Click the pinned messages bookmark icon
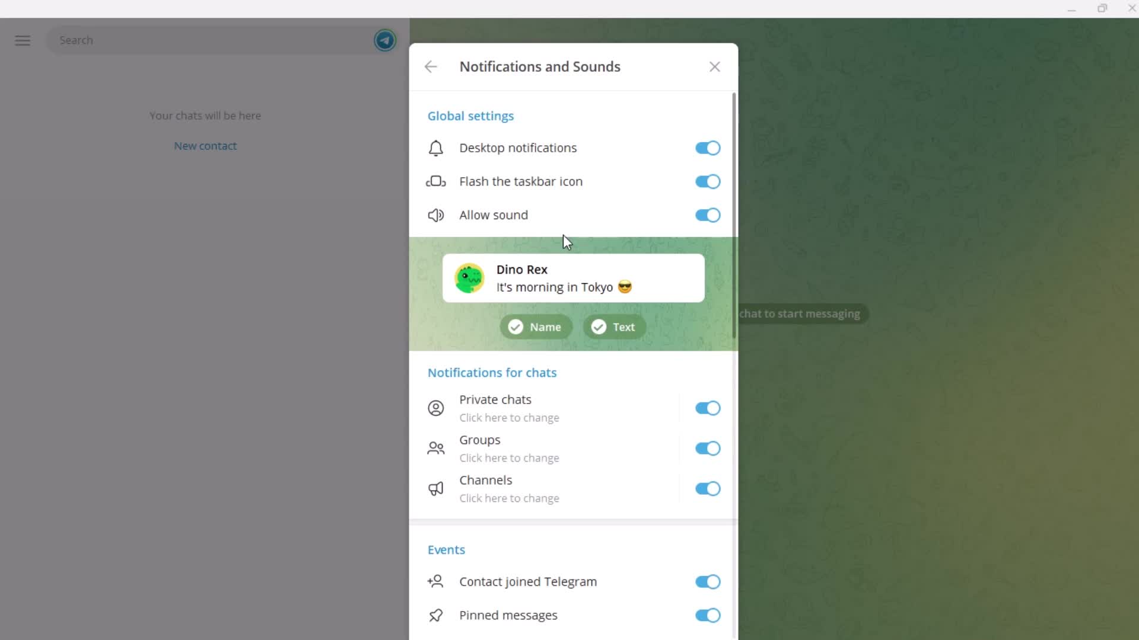The image size is (1139, 640). point(436,615)
